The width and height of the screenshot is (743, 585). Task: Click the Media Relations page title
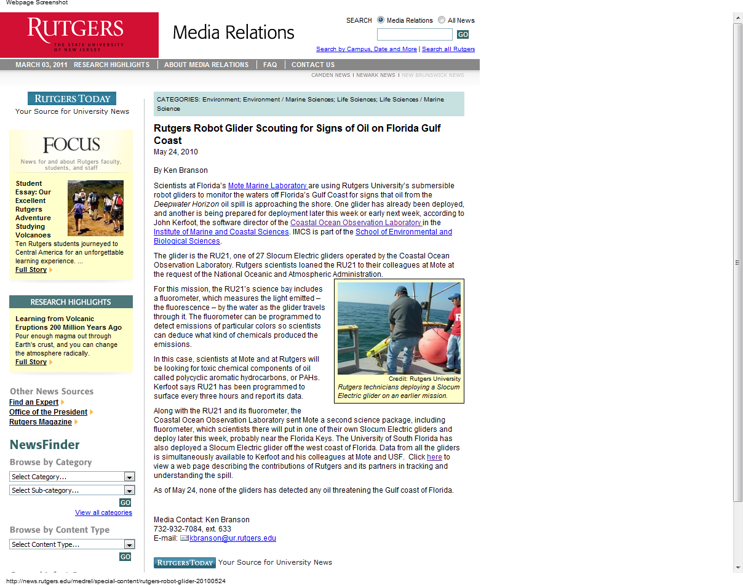pos(234,33)
